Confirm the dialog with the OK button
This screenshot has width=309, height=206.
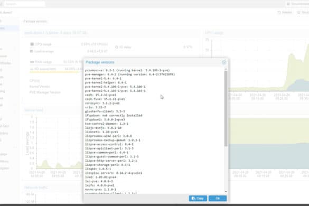pyautogui.click(x=218, y=198)
